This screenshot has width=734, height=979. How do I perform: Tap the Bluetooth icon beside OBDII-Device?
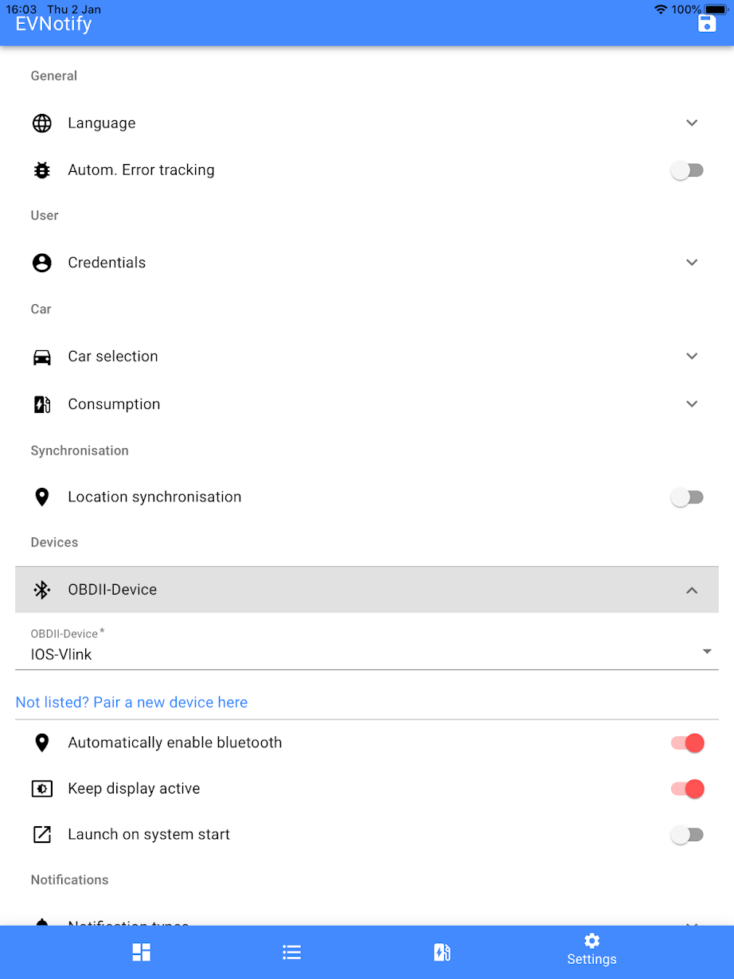coord(42,590)
